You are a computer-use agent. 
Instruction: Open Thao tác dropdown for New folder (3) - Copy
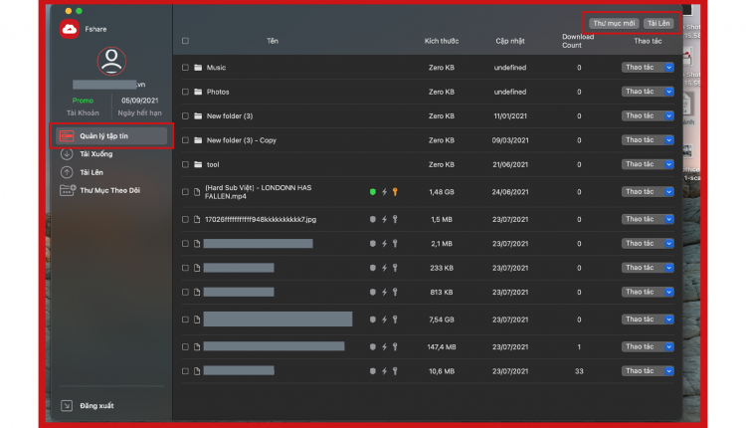point(648,140)
